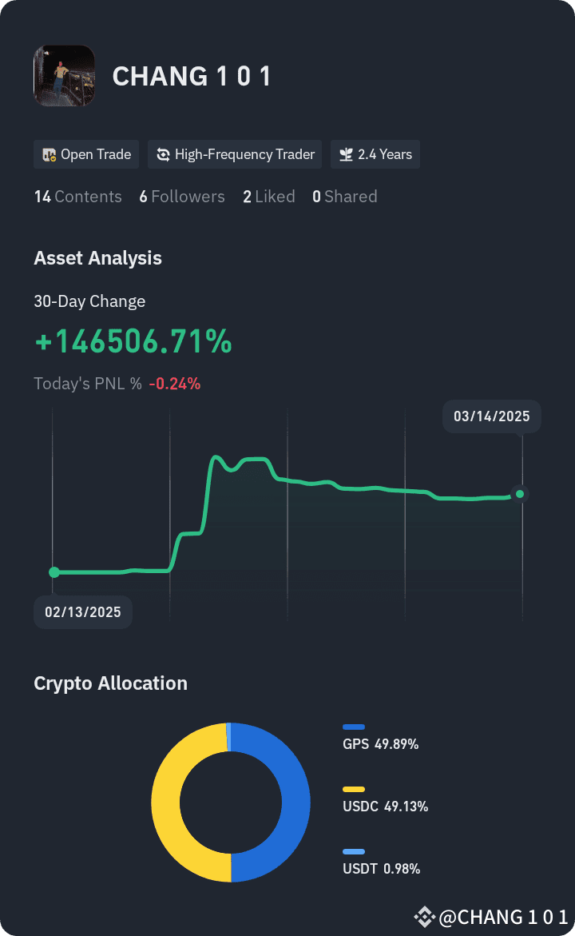This screenshot has width=575, height=936.
Task: Click the 2.4 Years sprout icon
Action: point(346,154)
